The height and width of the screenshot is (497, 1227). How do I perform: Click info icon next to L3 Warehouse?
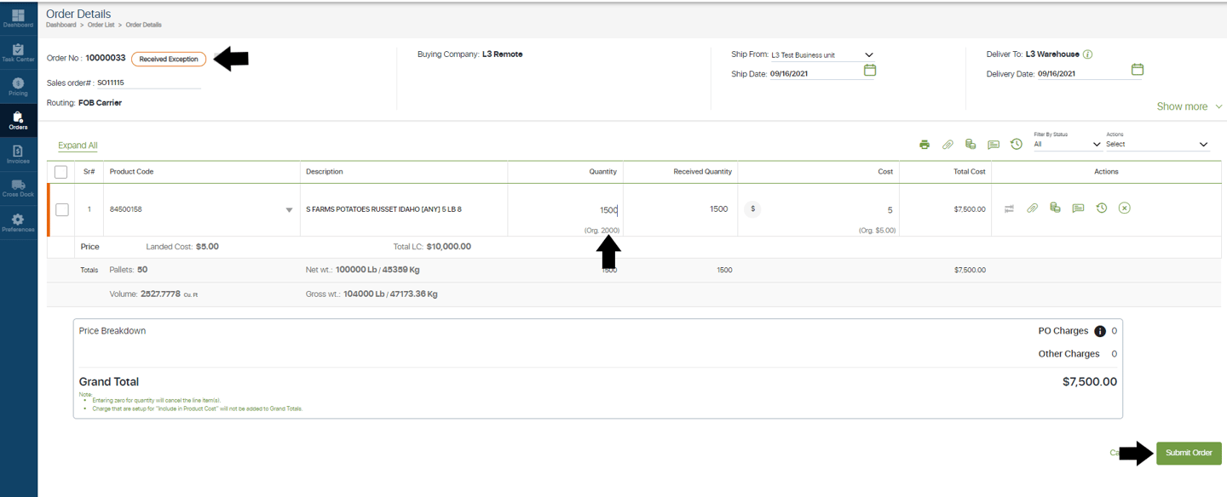pyautogui.click(x=1088, y=54)
